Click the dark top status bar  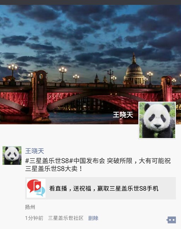[90, 2]
